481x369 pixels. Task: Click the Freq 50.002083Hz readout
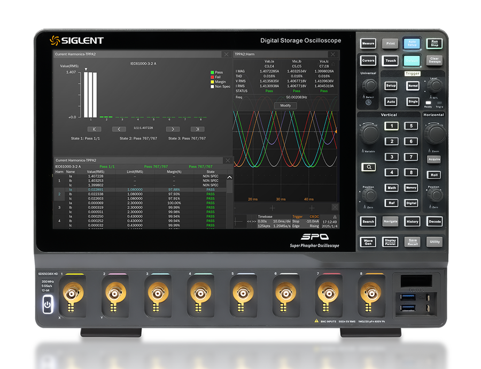click(286, 97)
